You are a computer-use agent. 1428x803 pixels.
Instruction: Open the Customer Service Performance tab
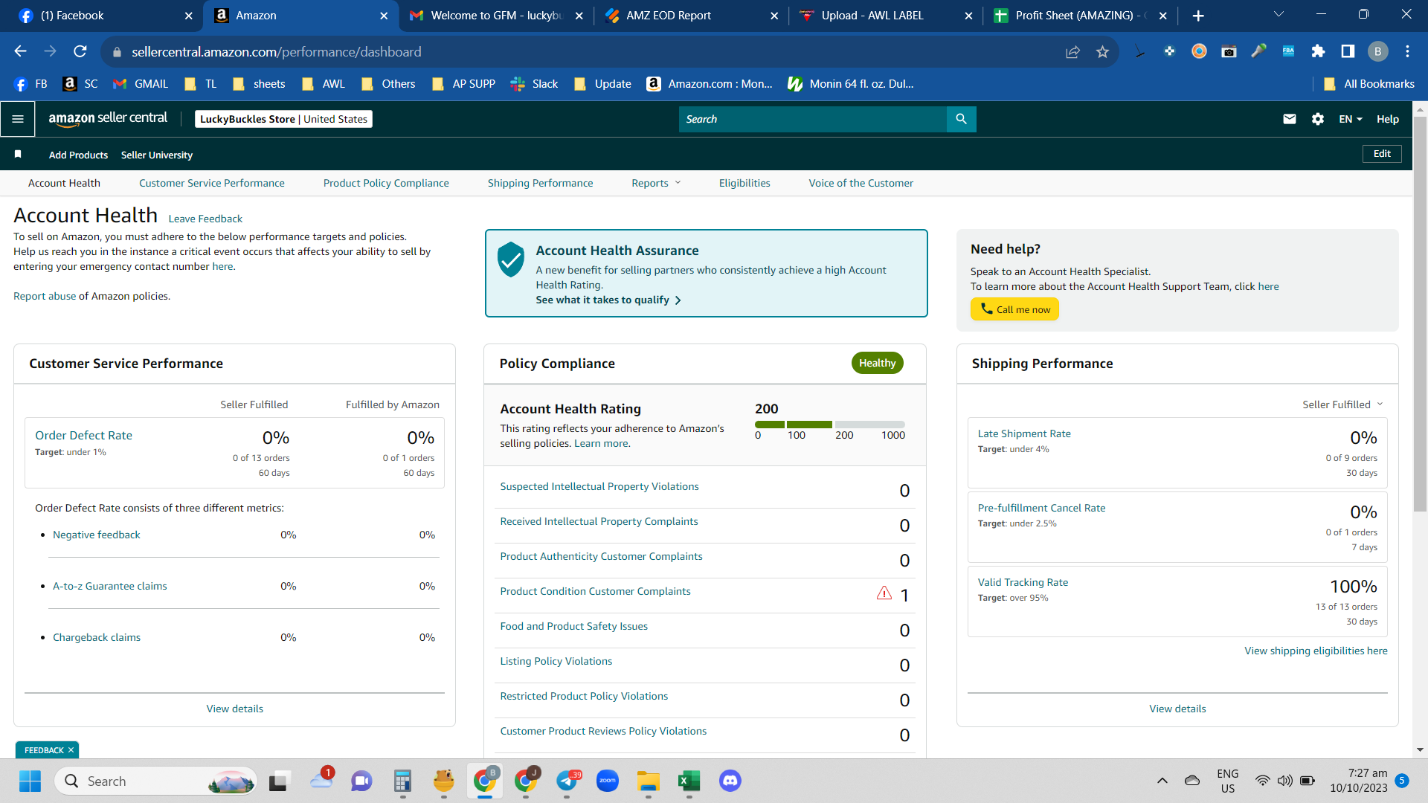[x=211, y=183]
